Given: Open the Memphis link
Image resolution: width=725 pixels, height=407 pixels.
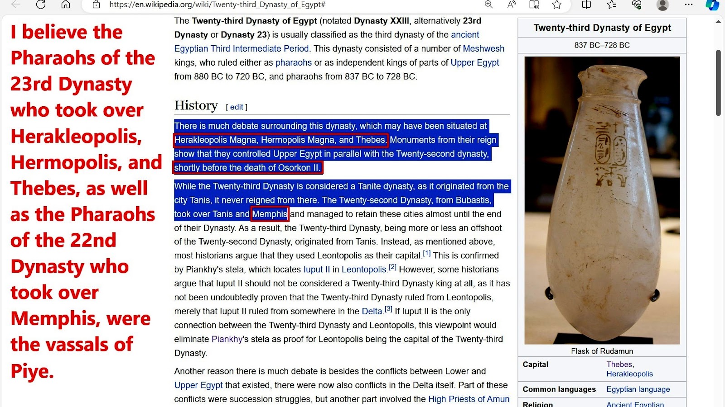Looking at the screenshot, I should coord(270,214).
